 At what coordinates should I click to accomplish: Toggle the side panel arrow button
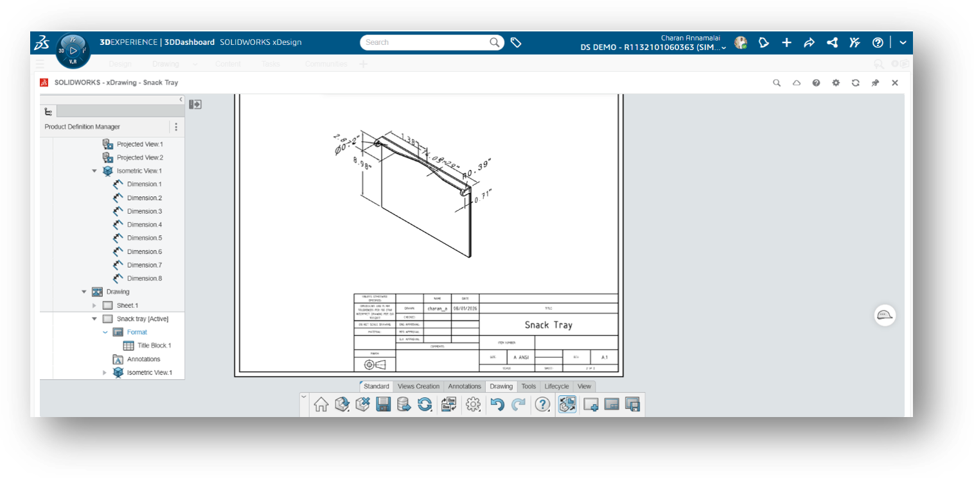tap(195, 104)
